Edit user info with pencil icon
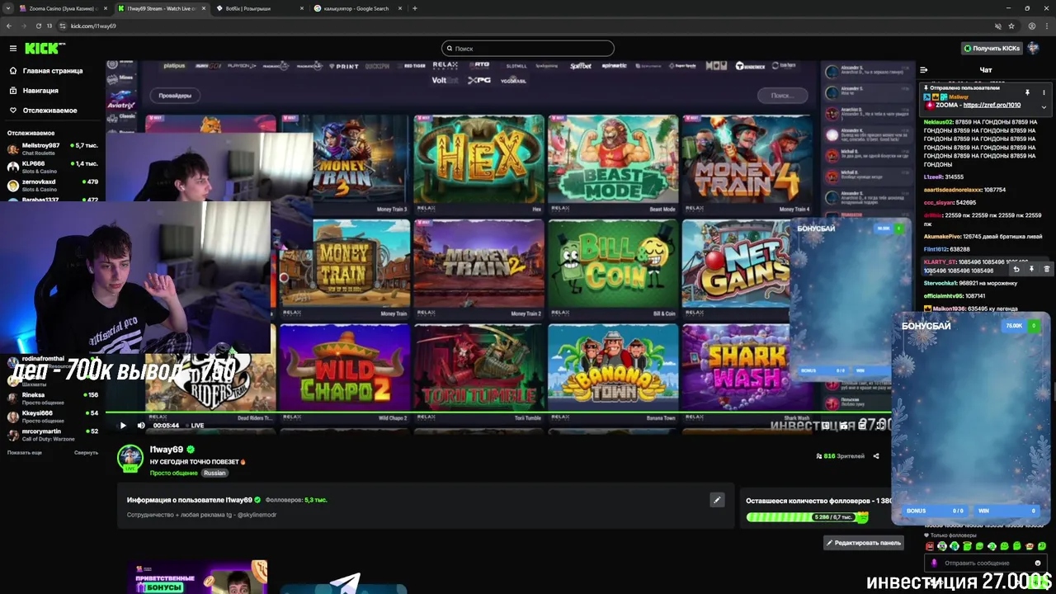1056x594 pixels. coord(717,500)
